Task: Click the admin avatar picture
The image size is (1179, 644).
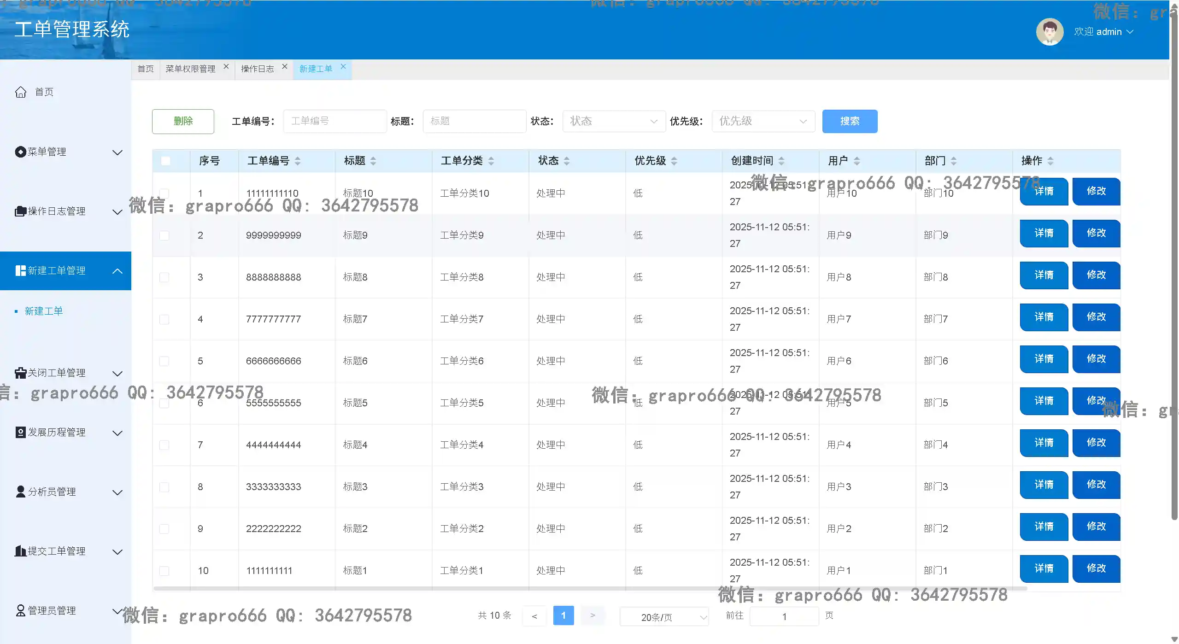Action: point(1049,32)
